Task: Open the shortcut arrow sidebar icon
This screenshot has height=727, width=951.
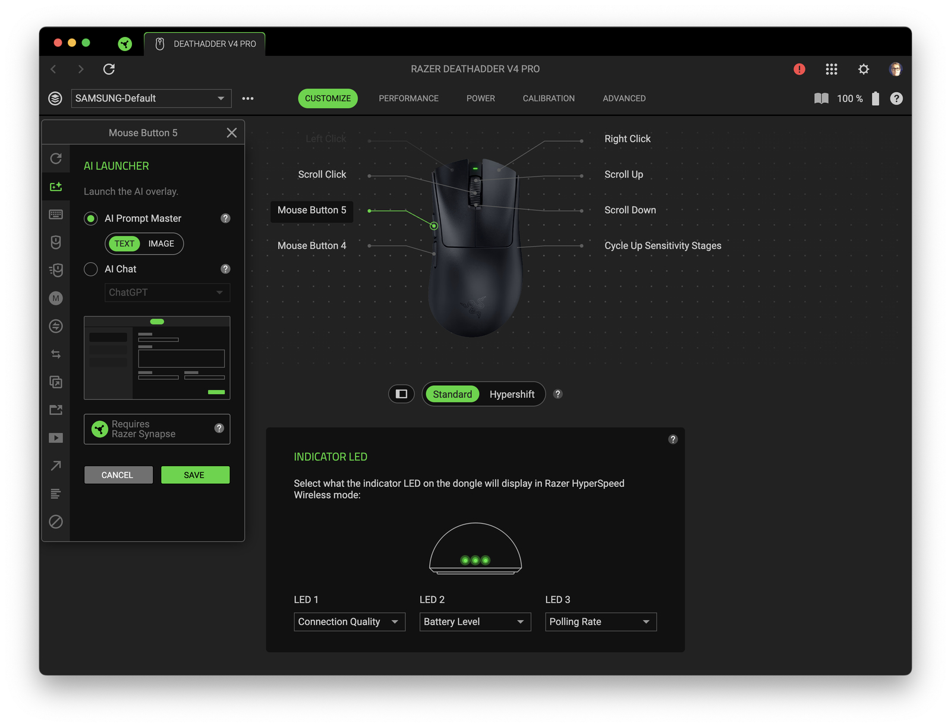Action: pyautogui.click(x=56, y=465)
